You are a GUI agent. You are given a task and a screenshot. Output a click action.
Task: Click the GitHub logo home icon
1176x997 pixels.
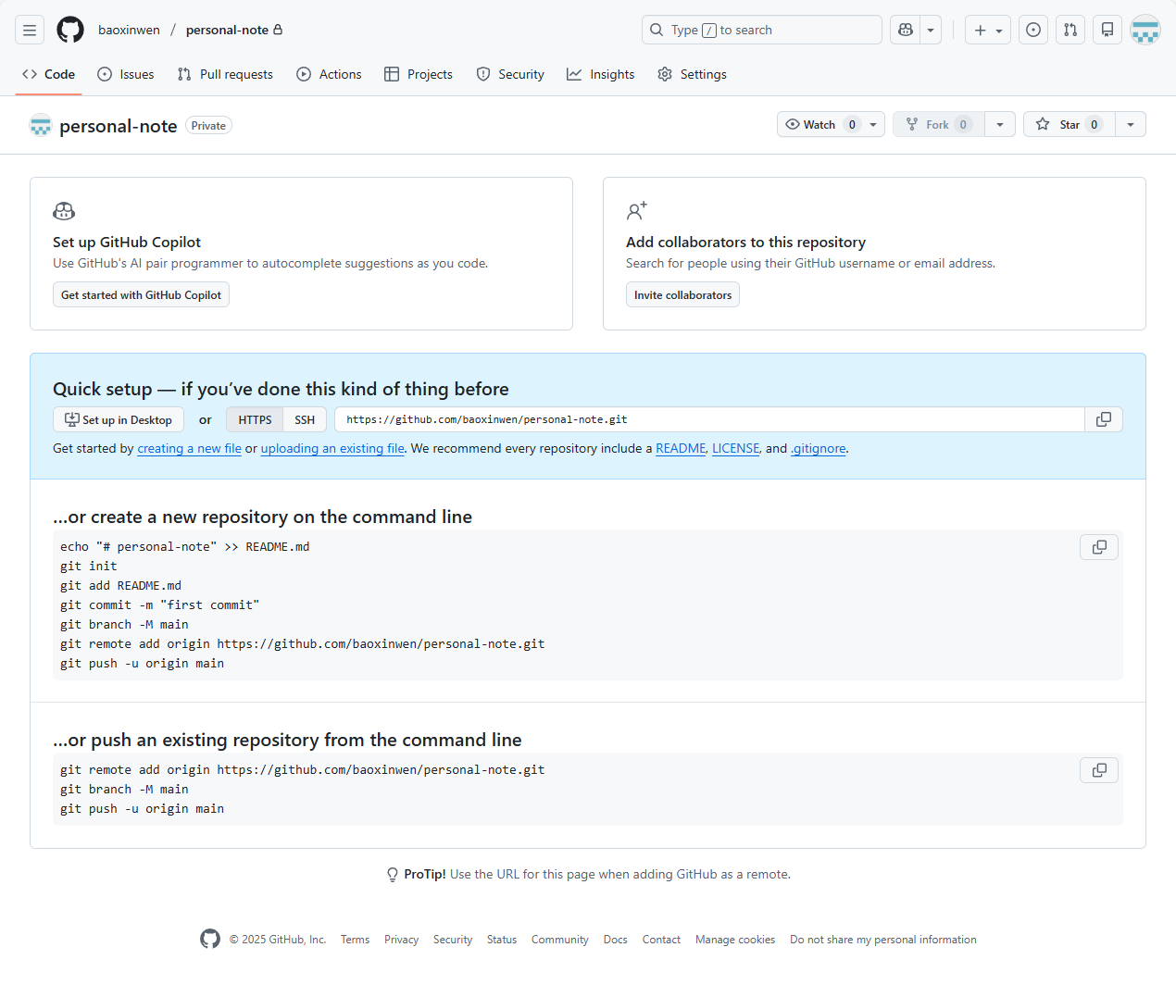click(x=70, y=30)
